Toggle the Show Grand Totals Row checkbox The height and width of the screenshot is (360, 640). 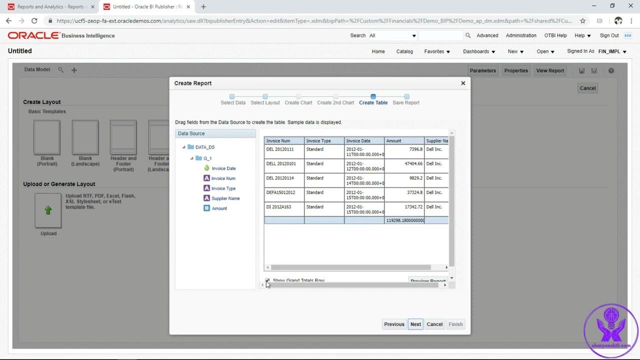pyautogui.click(x=267, y=280)
